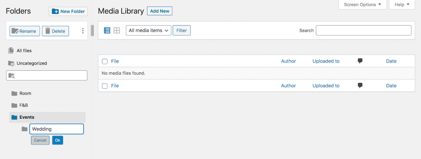
Task: Click the sidebar collapse handle bars
Action: point(93,30)
